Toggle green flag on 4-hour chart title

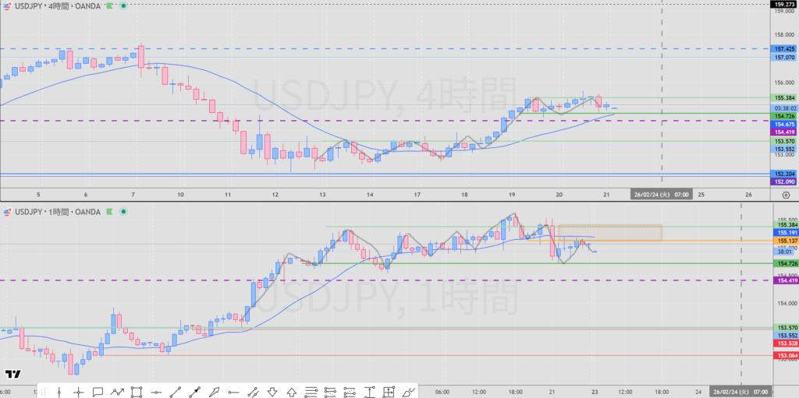[111, 6]
